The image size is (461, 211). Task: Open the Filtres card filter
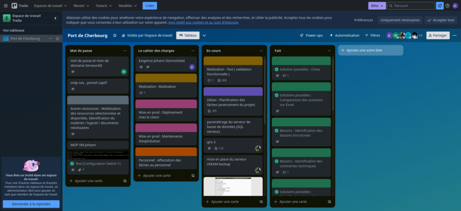pyautogui.click(x=372, y=35)
